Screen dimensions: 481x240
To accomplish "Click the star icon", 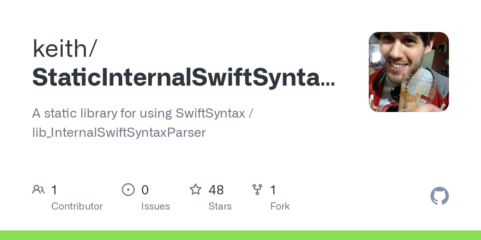I will coord(196,190).
